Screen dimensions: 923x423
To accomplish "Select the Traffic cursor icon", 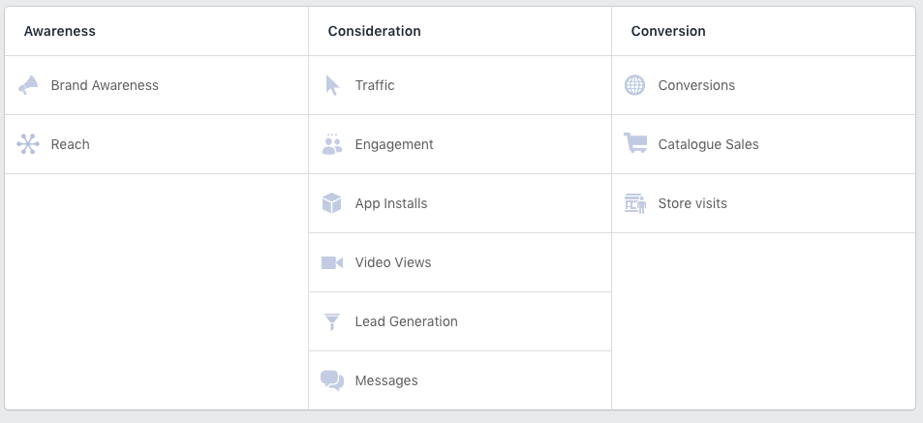I will (332, 85).
